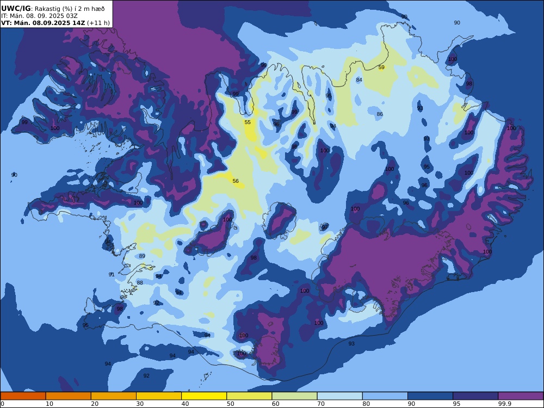This screenshot has height=408, width=544.
Task: Select the amber 30–40 legend swatch
Action: pyautogui.click(x=159, y=396)
